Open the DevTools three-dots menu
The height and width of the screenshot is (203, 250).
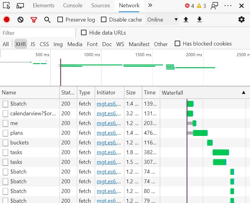228,5
